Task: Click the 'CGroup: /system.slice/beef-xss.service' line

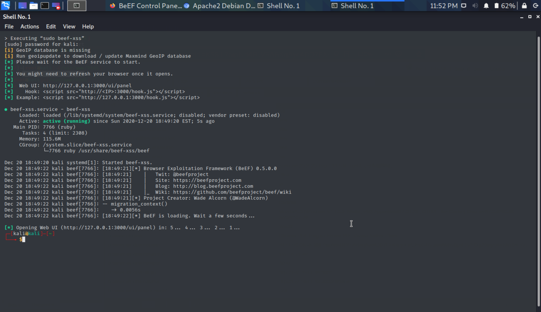Action: 75,145
